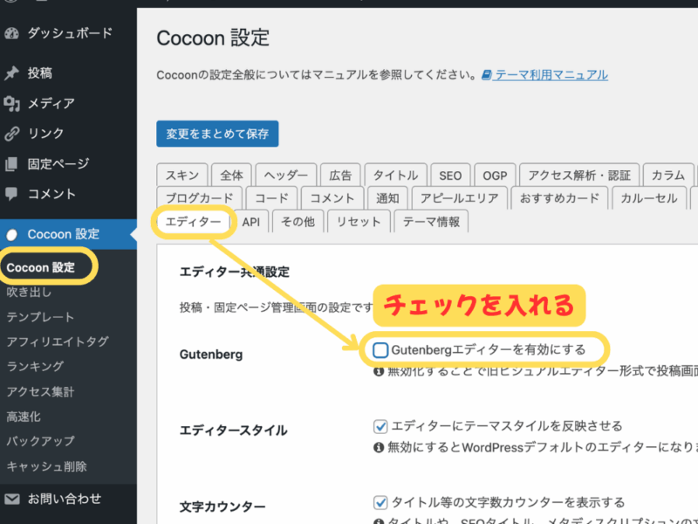The image size is (698, 524).
Task: Select キャッシュ削除 in the sidebar
Action: [x=48, y=466]
